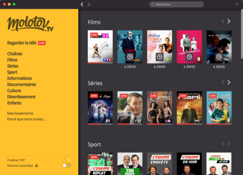
Task: Click the clock icon on La Taupe
Action: 130,57
